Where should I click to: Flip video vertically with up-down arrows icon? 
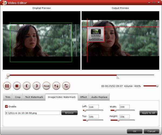pos(56,86)
